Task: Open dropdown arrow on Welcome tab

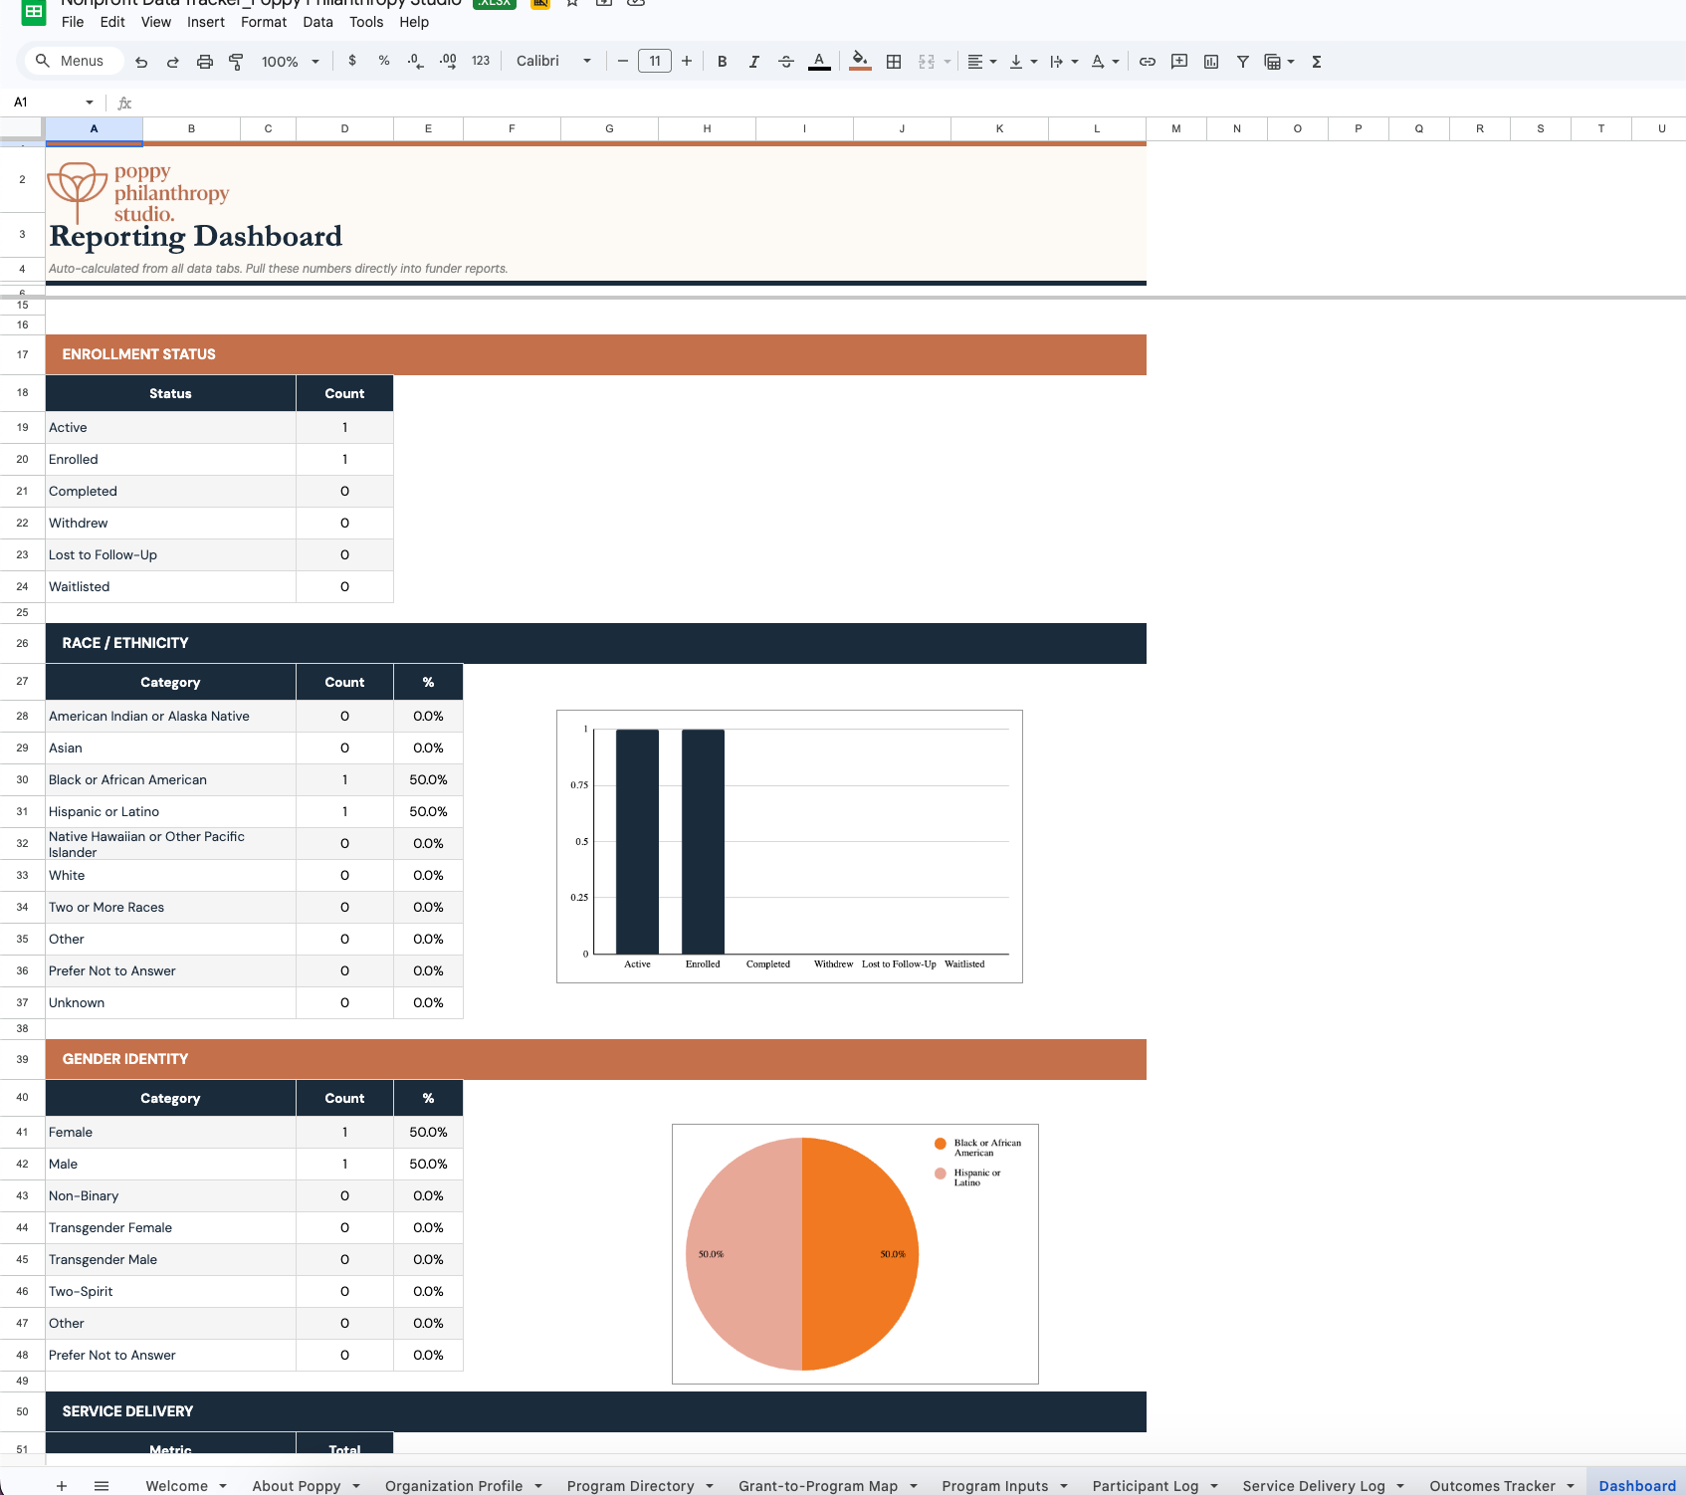Action: click(223, 1486)
